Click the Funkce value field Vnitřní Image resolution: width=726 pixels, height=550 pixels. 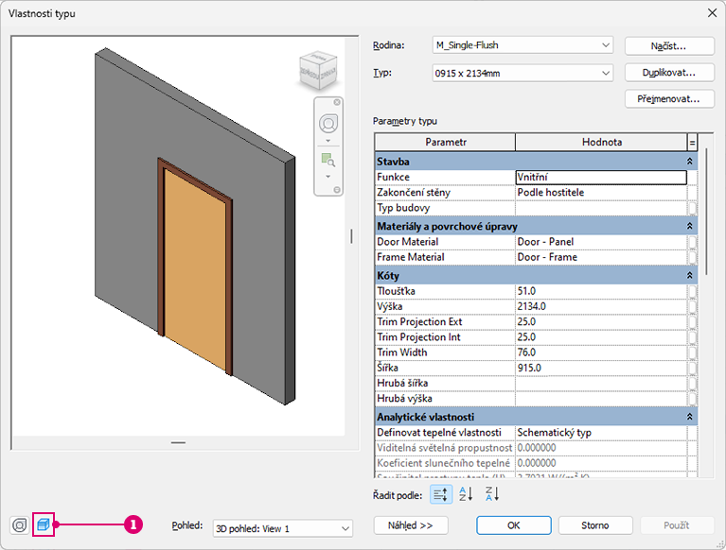601,177
